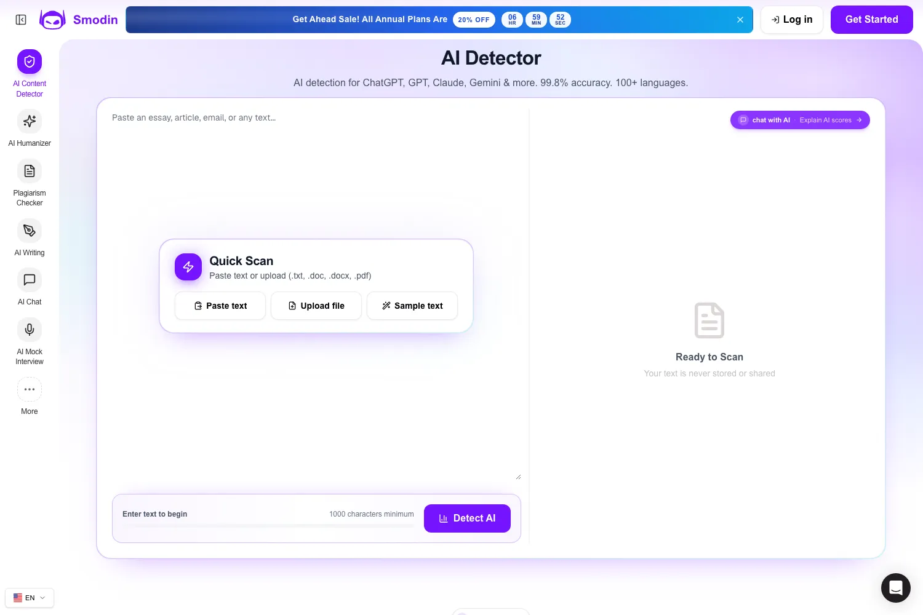Expand the More tools menu
Screen dimensions: 923x615
[30, 389]
